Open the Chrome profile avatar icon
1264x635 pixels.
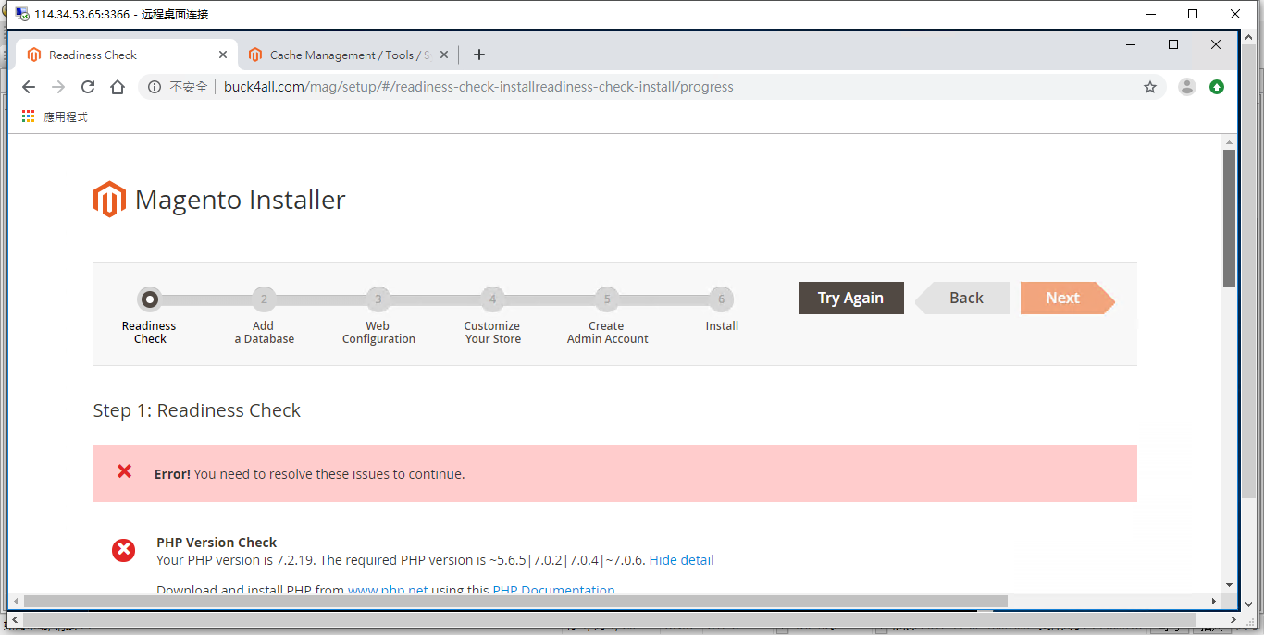pos(1186,87)
